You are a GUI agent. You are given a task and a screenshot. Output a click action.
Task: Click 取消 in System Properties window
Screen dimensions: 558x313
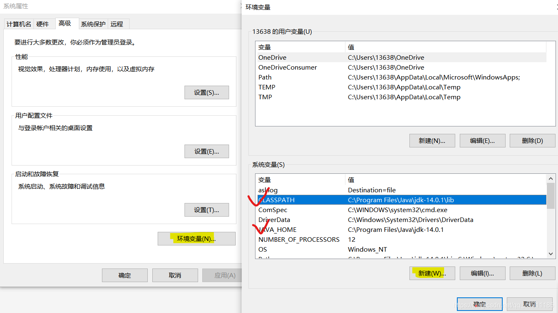[175, 275]
